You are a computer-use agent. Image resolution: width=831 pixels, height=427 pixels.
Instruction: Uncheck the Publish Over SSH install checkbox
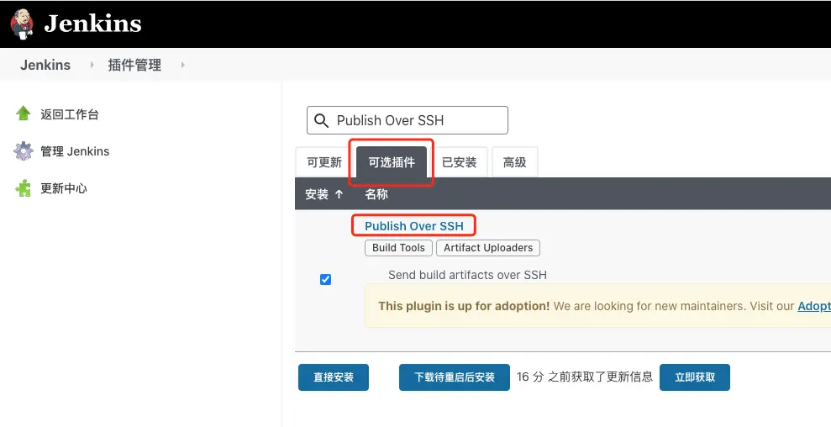tap(325, 280)
